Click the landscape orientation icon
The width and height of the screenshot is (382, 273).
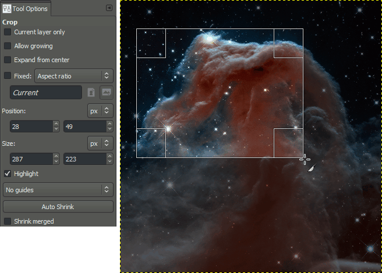(x=107, y=92)
